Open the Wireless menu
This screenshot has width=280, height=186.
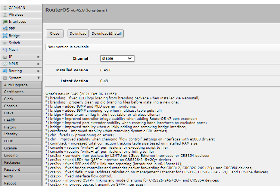(x=21, y=15)
